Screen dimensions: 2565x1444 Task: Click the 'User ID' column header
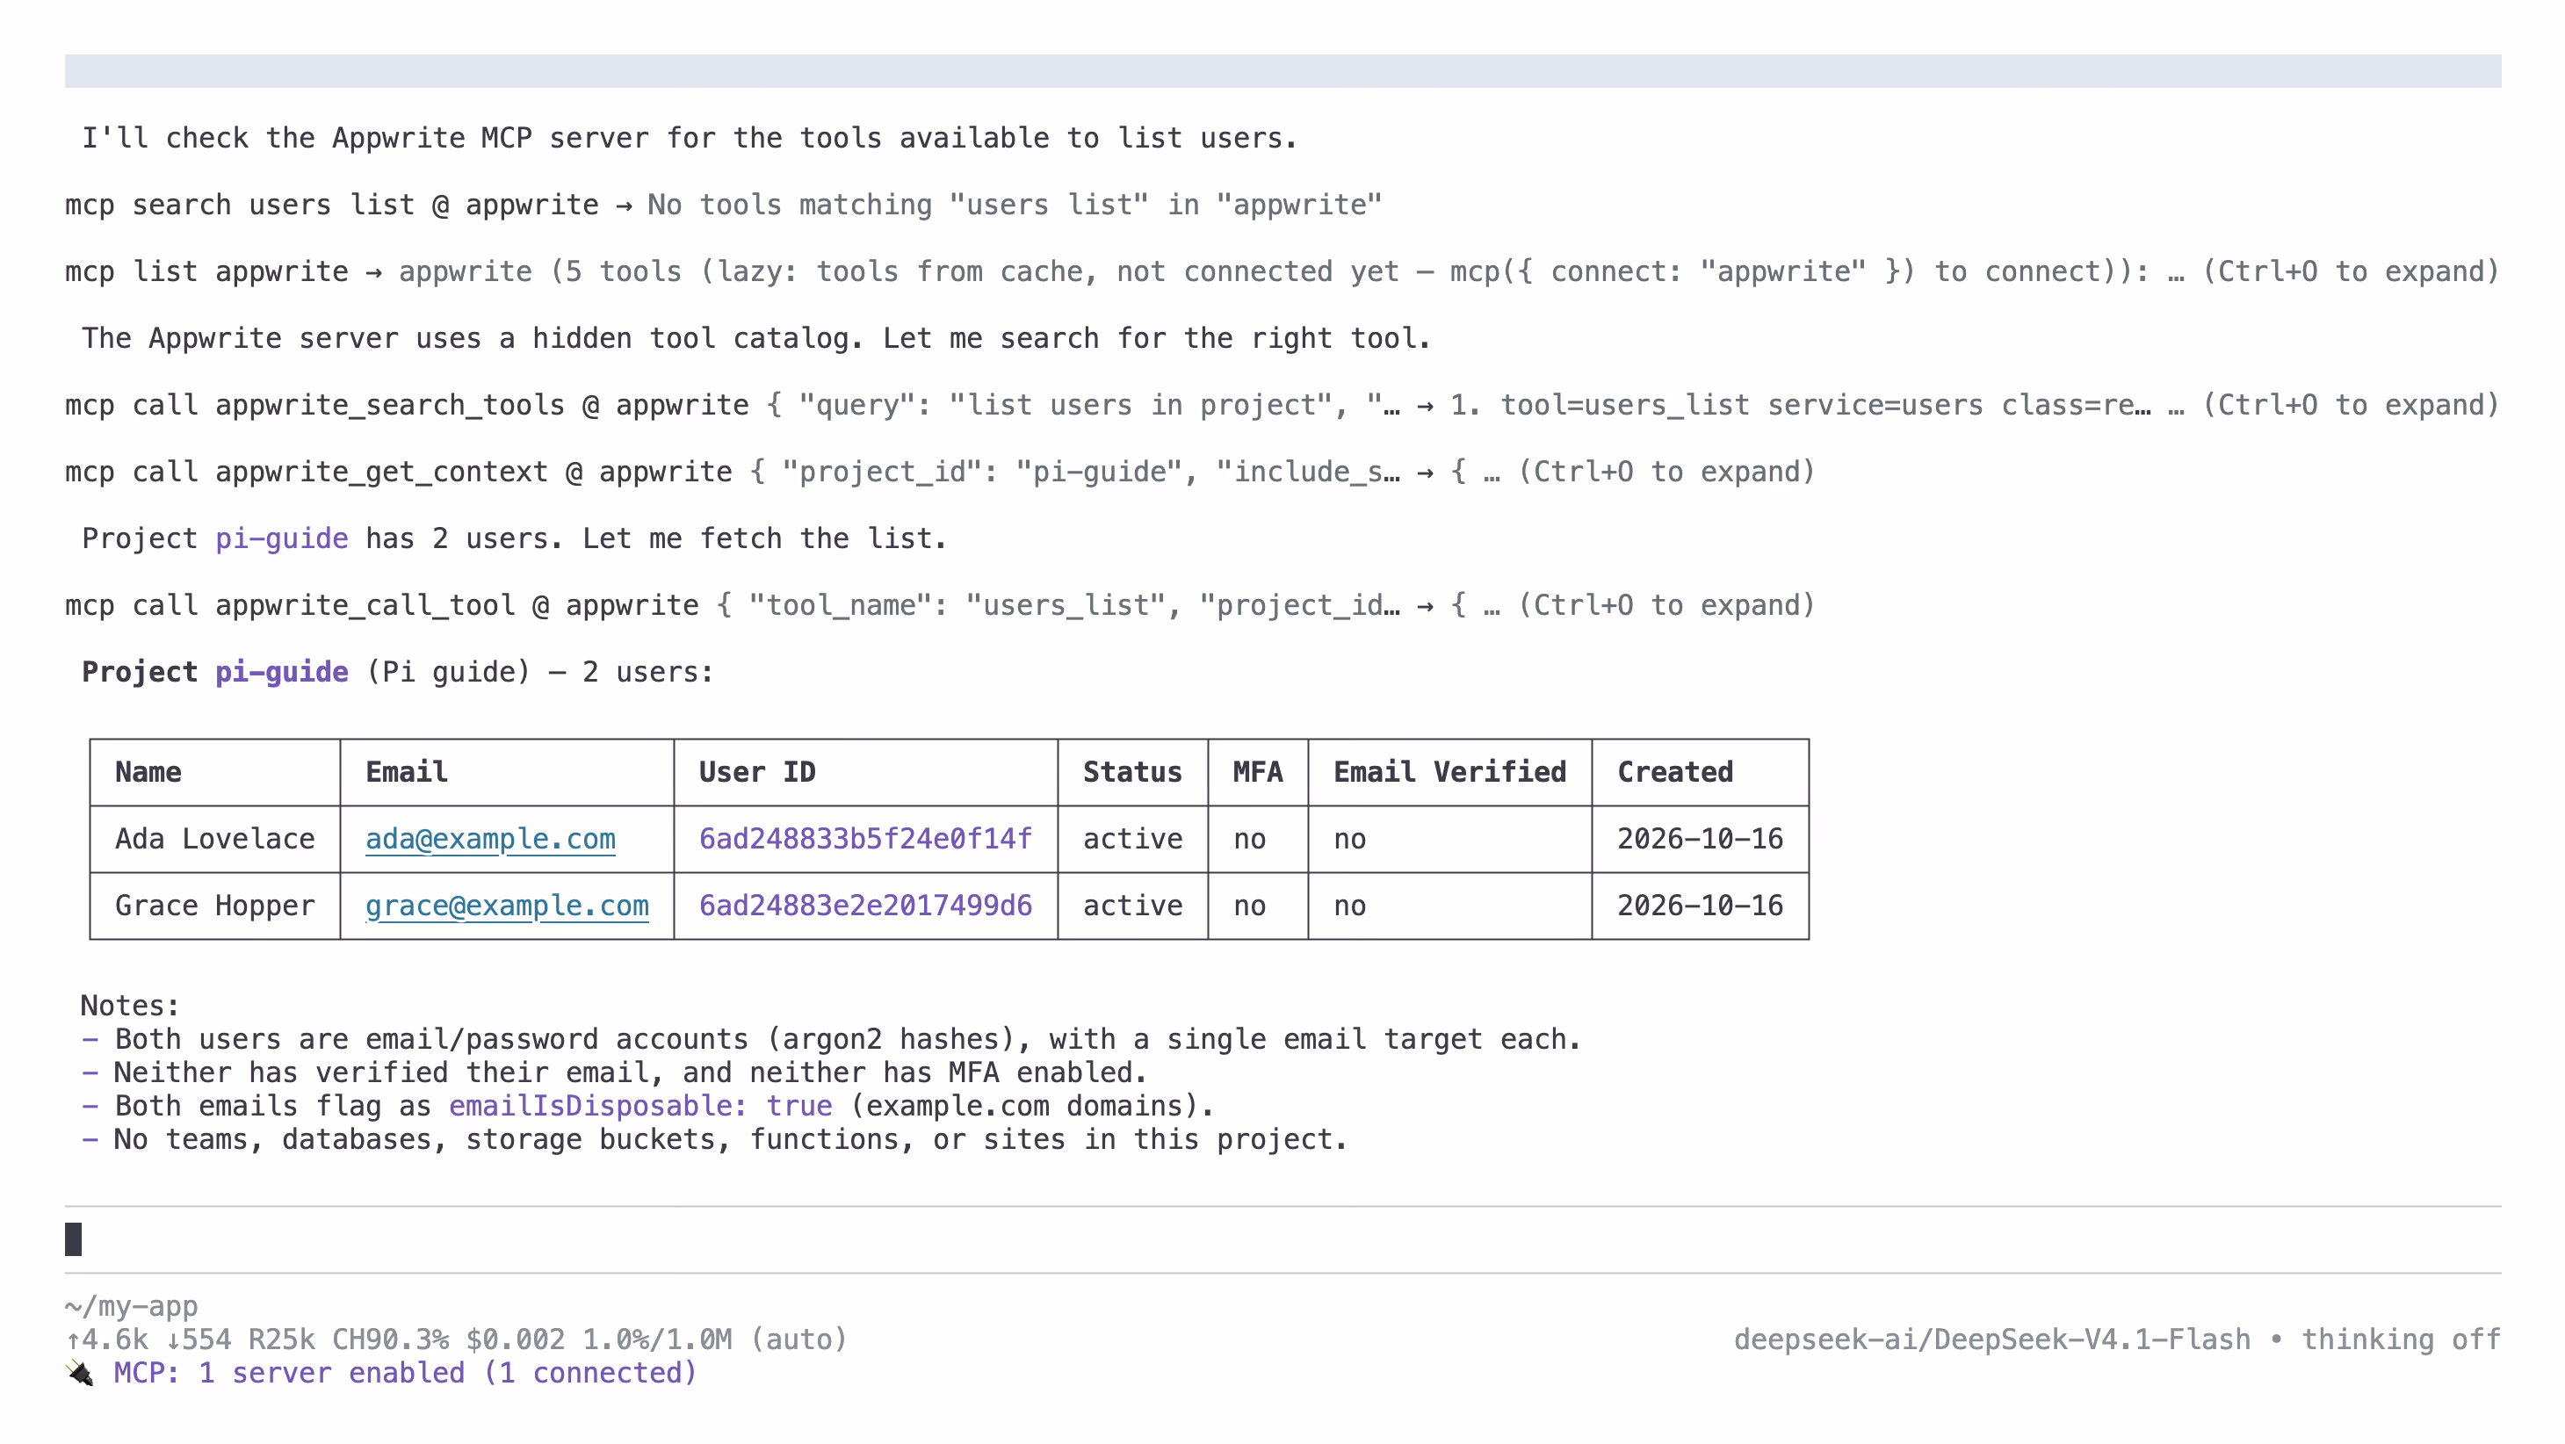point(756,772)
